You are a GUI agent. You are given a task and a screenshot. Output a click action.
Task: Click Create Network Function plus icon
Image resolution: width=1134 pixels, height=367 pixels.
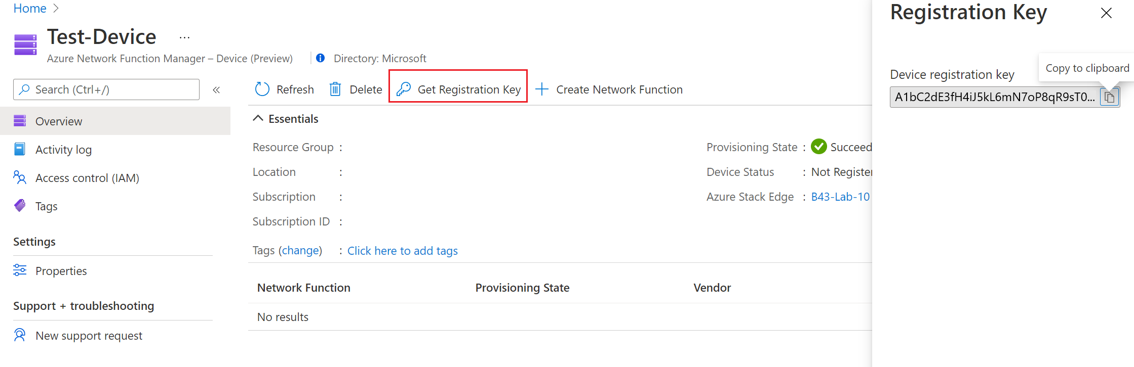542,89
